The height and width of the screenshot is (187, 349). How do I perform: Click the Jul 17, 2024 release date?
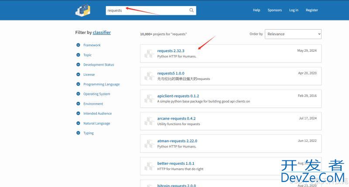pos(308,118)
